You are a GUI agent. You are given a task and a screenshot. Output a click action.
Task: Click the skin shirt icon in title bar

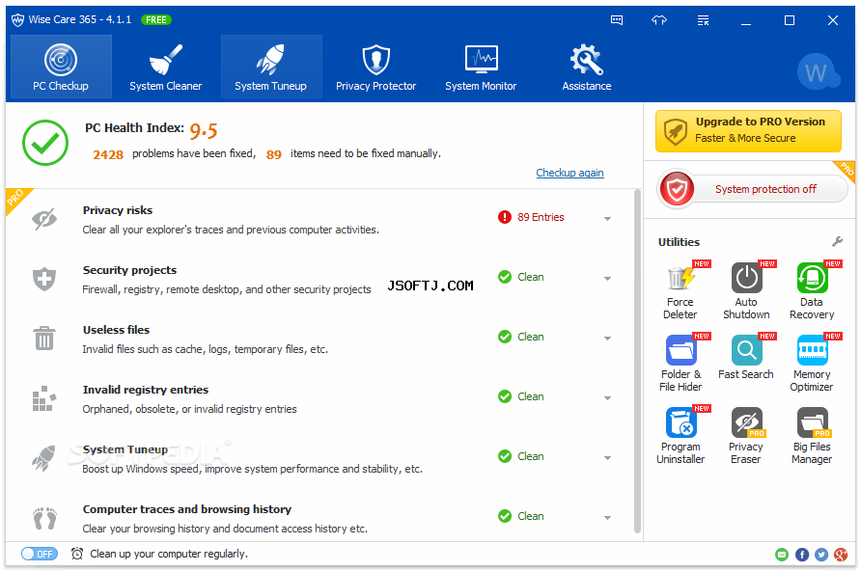pos(659,20)
